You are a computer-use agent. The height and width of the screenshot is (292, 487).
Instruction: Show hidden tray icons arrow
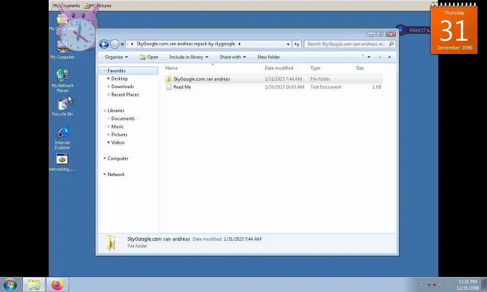(x=422, y=285)
